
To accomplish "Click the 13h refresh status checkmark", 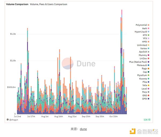I will point(149,120).
